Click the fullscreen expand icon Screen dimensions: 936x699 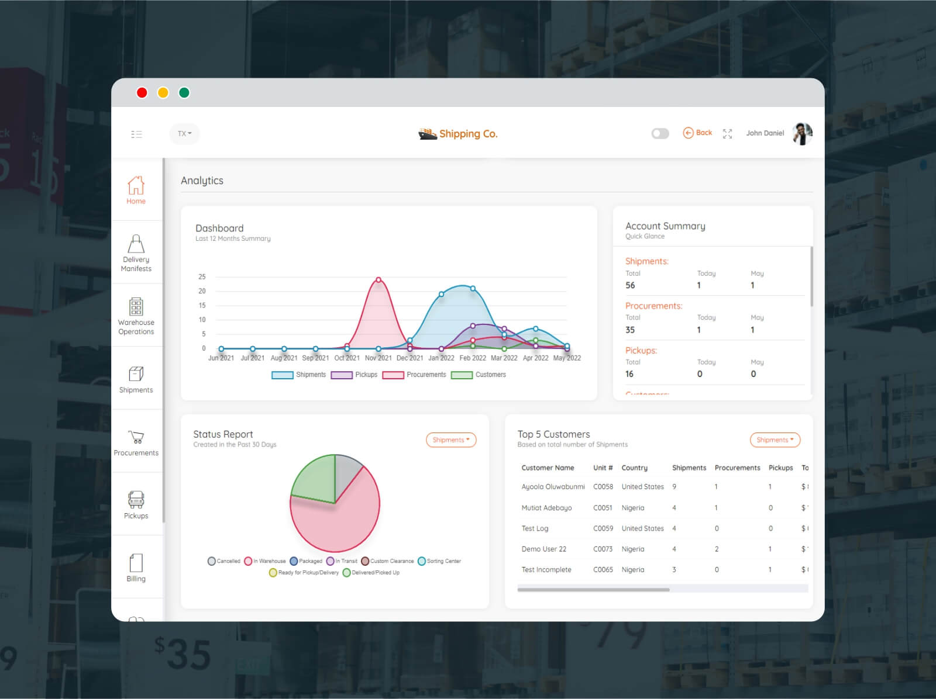click(727, 134)
